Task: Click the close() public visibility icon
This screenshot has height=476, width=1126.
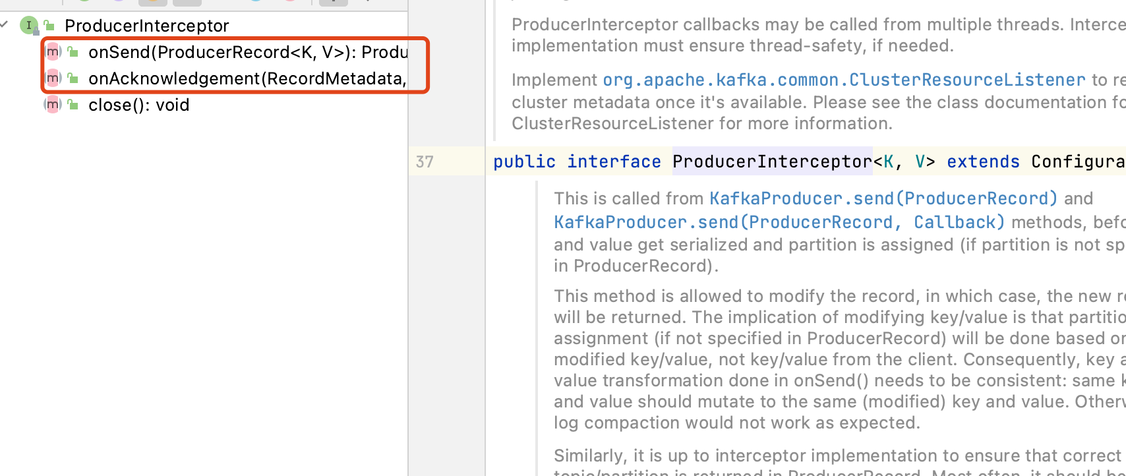Action: [73, 105]
